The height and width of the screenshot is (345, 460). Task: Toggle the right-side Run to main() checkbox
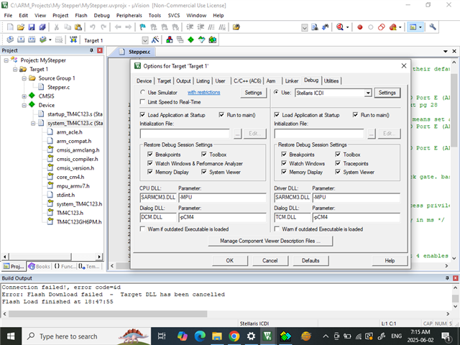tap(356, 115)
